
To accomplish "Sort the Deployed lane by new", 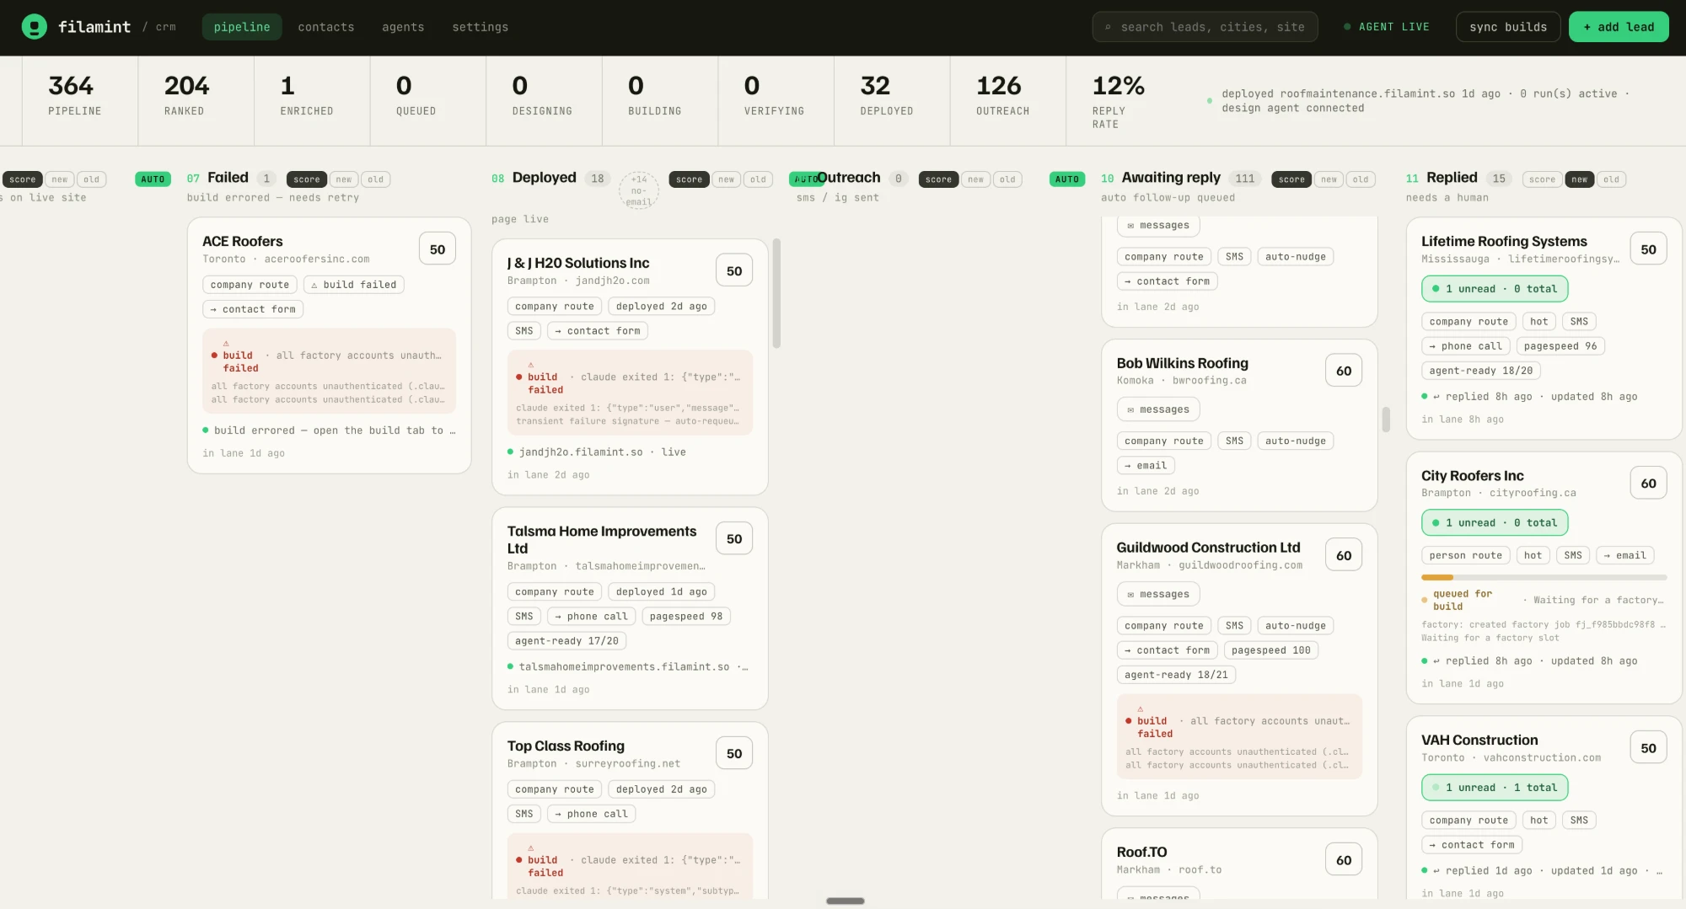I will pos(727,179).
